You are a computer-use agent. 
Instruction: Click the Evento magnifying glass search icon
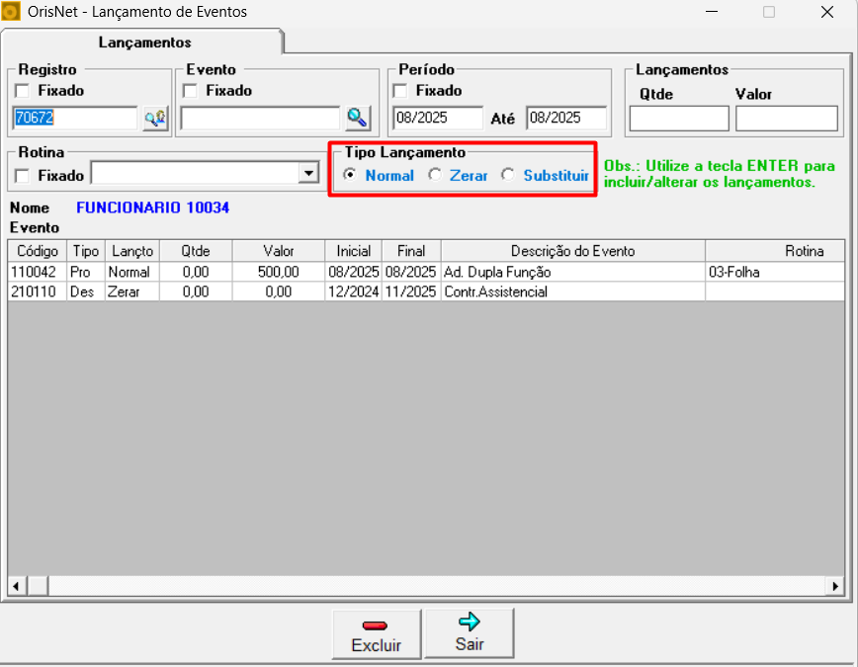[x=357, y=119]
